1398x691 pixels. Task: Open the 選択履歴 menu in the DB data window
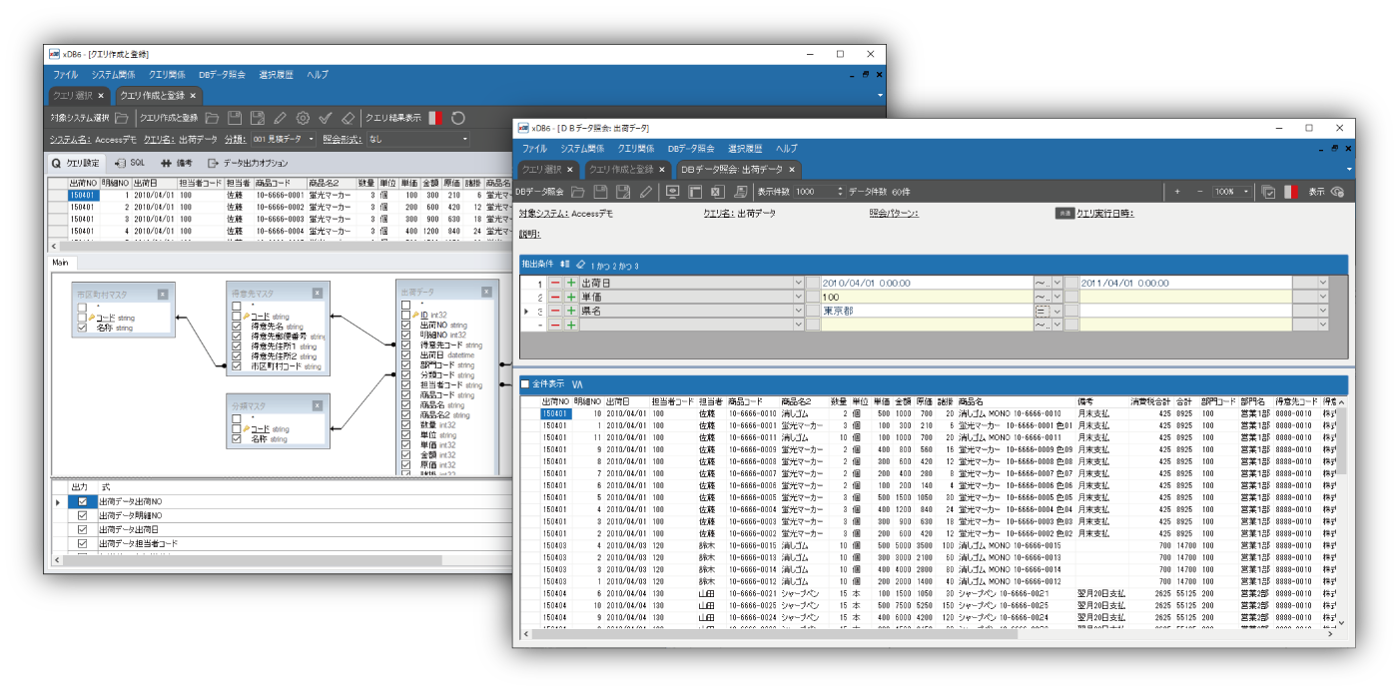click(x=745, y=149)
